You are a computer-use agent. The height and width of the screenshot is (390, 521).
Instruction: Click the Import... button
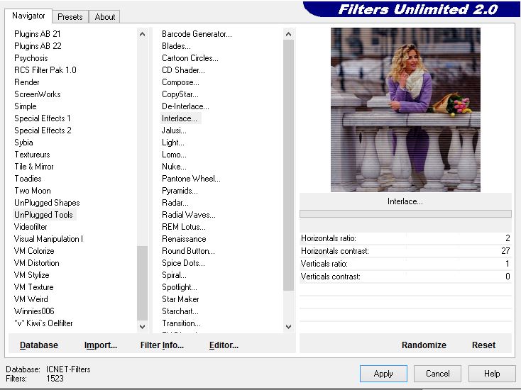(x=100, y=345)
